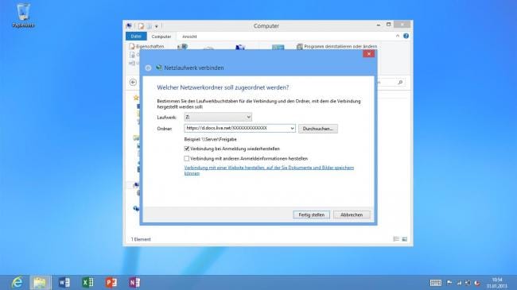Expand the Ordner history dropdown arrow
This screenshot has width=517, height=290.
(293, 128)
